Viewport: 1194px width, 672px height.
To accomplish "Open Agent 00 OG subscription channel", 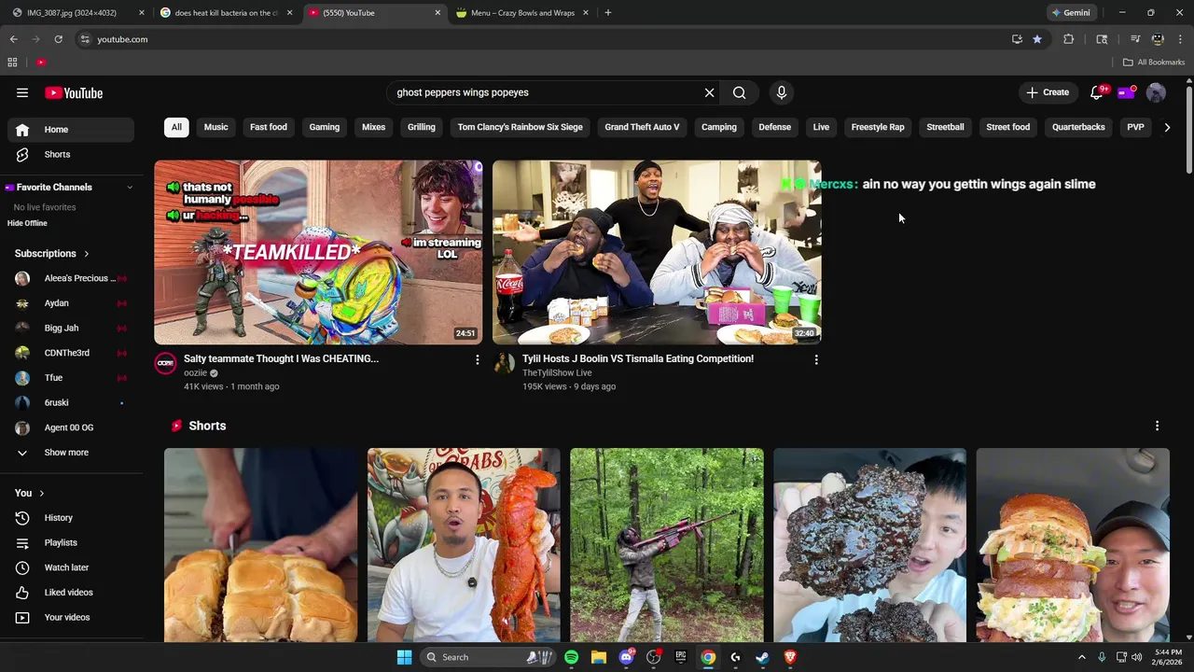I will [70, 427].
